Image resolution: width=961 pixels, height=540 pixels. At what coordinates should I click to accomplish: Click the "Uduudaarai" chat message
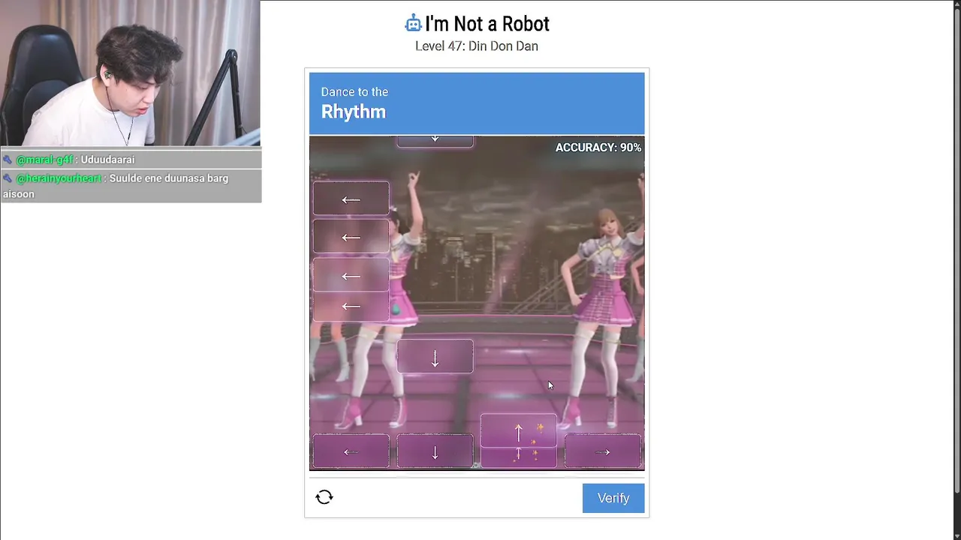point(108,159)
